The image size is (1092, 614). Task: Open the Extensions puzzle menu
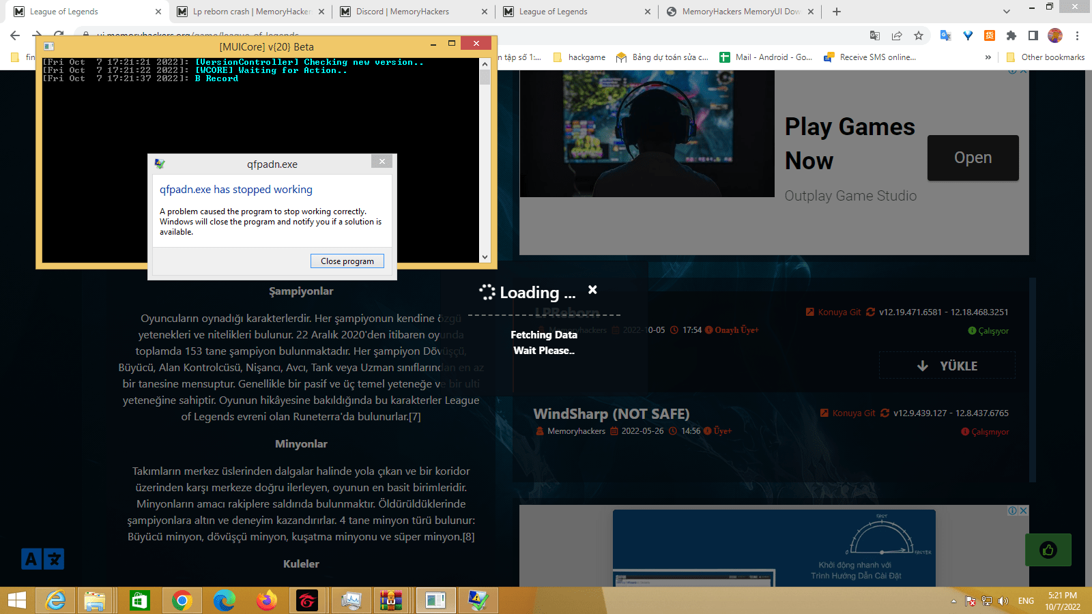point(1011,35)
